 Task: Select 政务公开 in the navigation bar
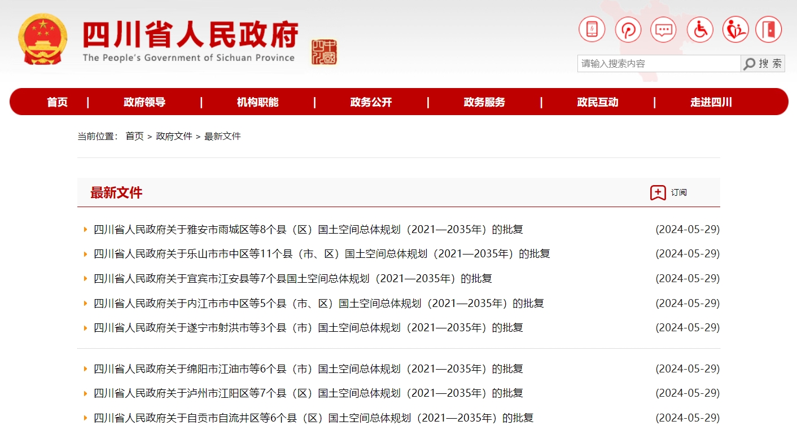[x=371, y=102]
